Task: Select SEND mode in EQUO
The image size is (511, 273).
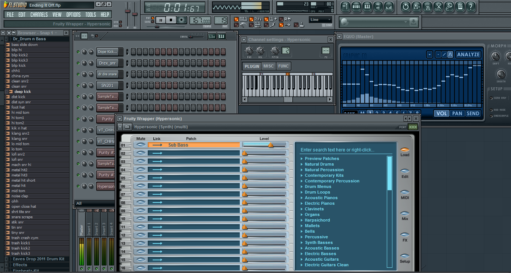Action: (473, 113)
